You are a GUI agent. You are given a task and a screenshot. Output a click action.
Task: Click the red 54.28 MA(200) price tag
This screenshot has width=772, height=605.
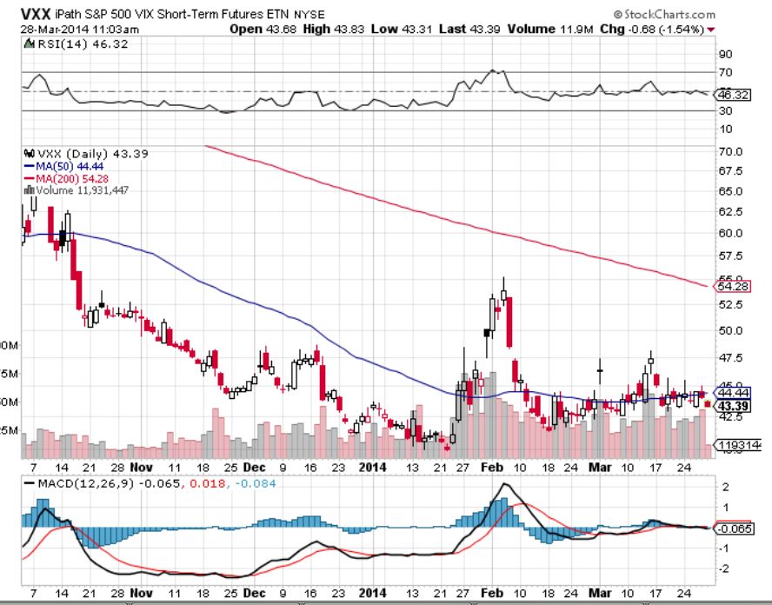pyautogui.click(x=733, y=286)
